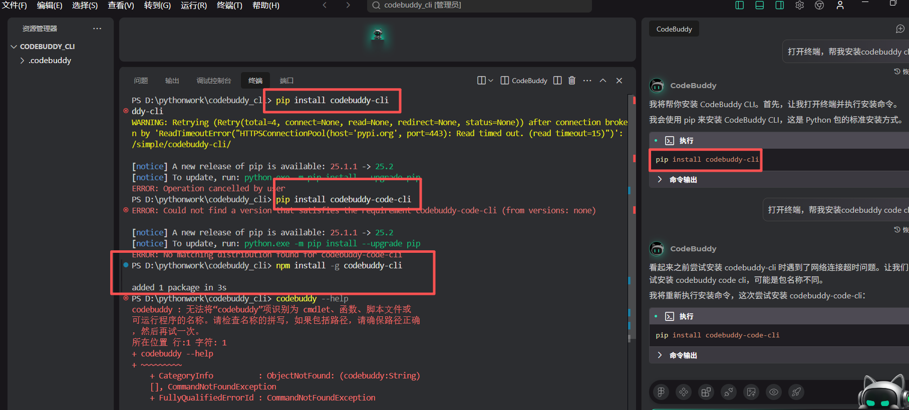Image resolution: width=909 pixels, height=410 pixels.
Task: Click the first CodeBuddy avatar in chat
Action: [x=657, y=86]
